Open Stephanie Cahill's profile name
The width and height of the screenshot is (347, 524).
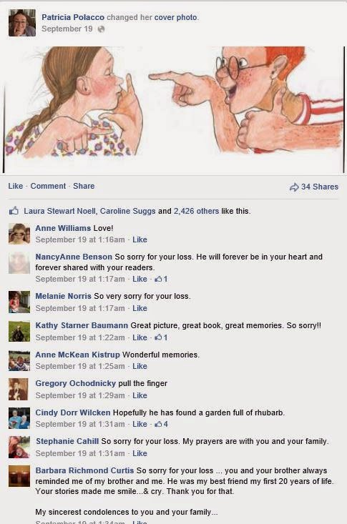[x=67, y=441]
